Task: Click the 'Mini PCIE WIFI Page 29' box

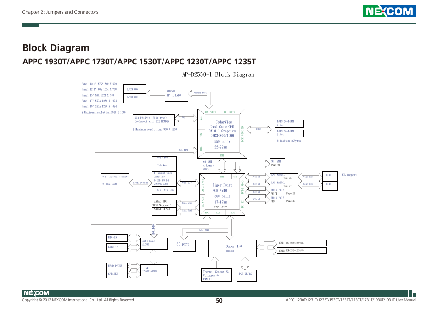Action: point(284,192)
